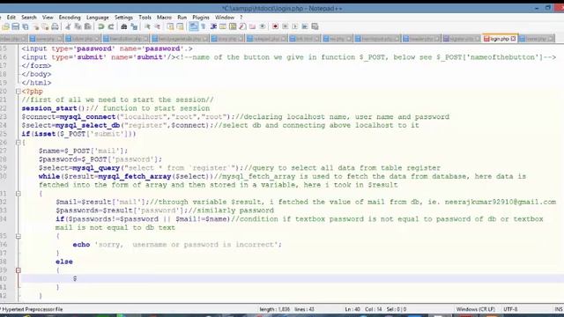Screen dimensions: 564x317
Task: Click the Save All toolbar icon
Action: pyautogui.click(x=26, y=26)
